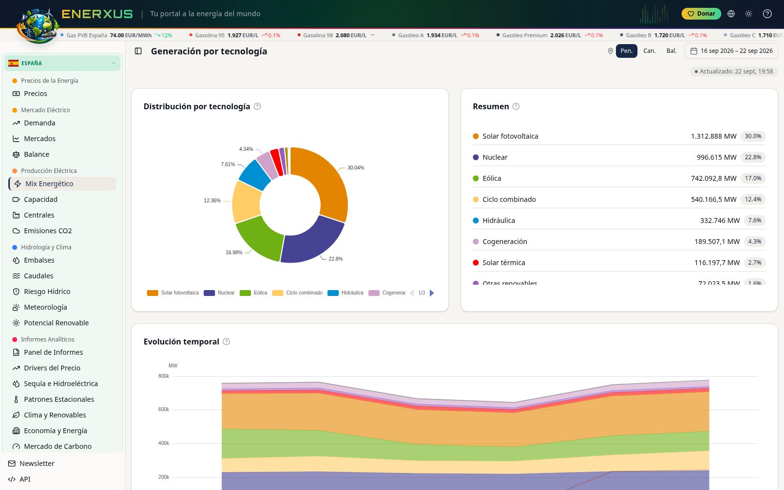Open the 16 sep – 22 sep date range picker

(731, 51)
